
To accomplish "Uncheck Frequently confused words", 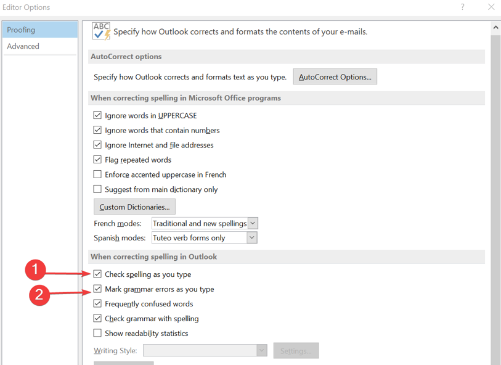I will click(97, 303).
